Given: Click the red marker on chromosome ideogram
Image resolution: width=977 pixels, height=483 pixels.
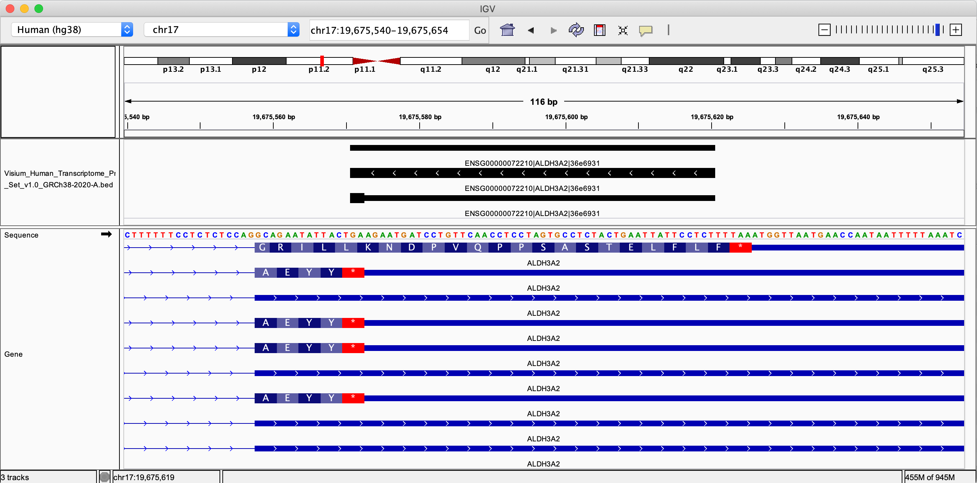Looking at the screenshot, I should point(322,61).
